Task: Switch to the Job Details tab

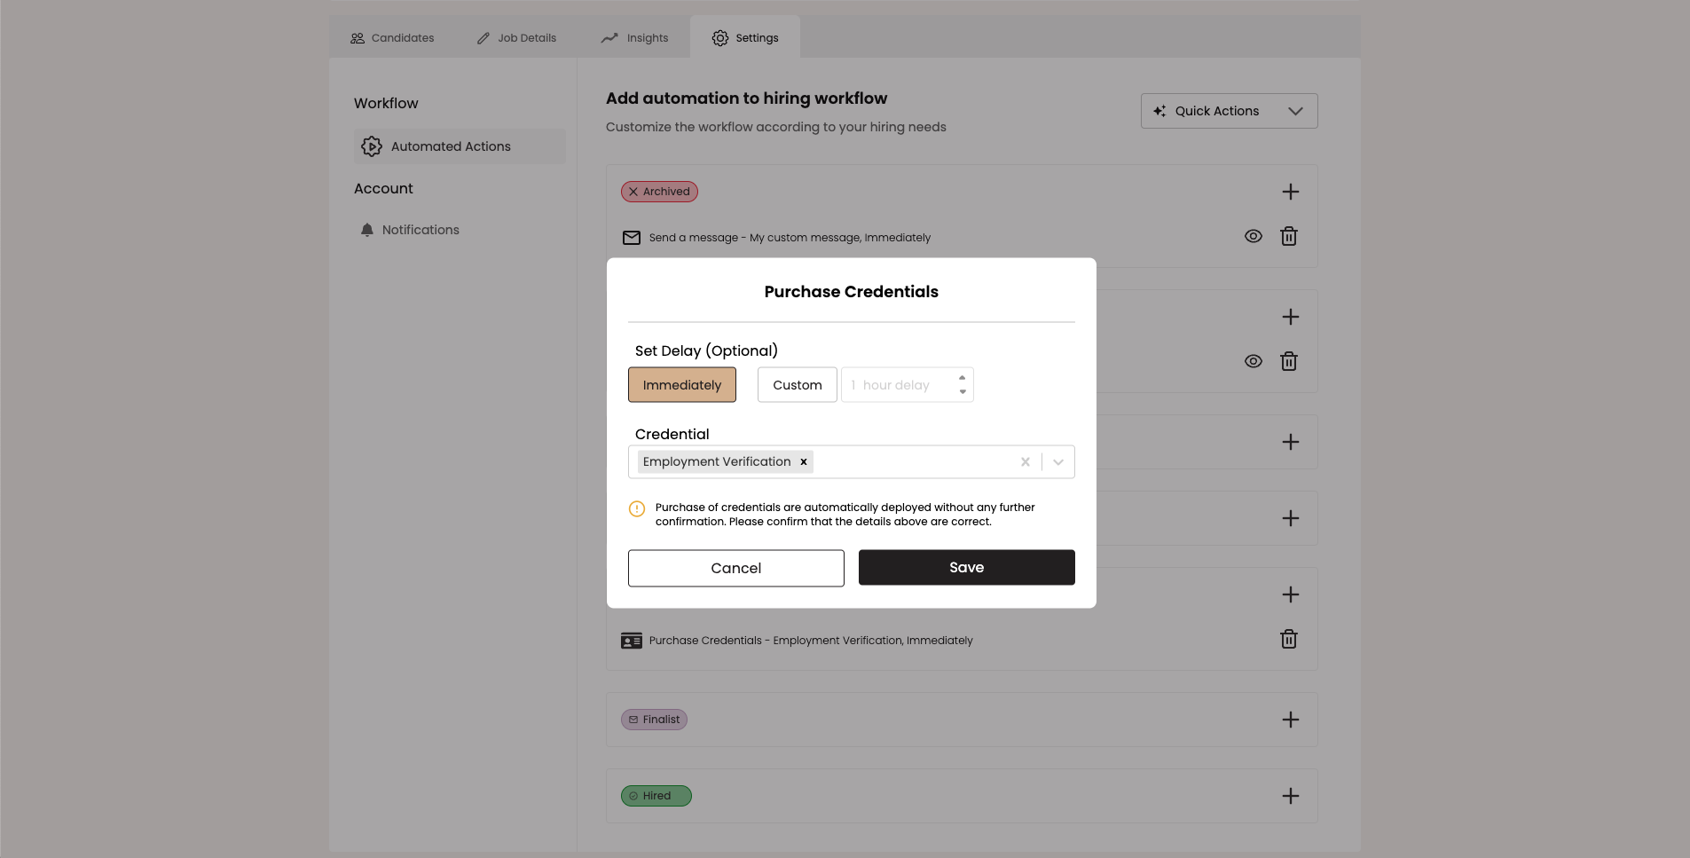Action: point(516,38)
